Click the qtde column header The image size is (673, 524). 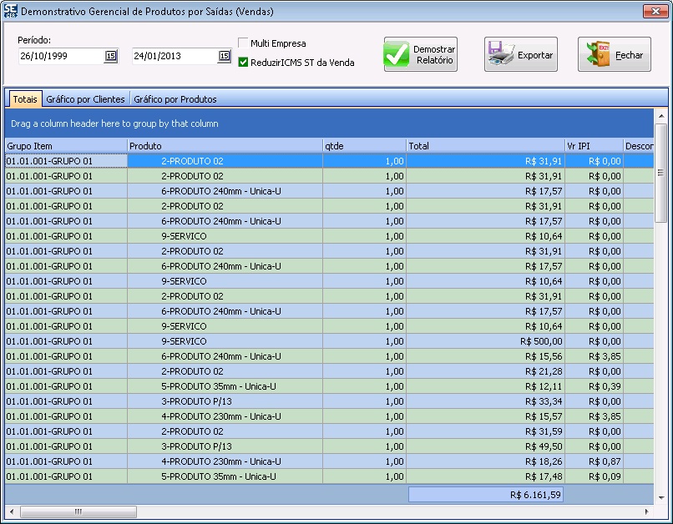coord(363,146)
